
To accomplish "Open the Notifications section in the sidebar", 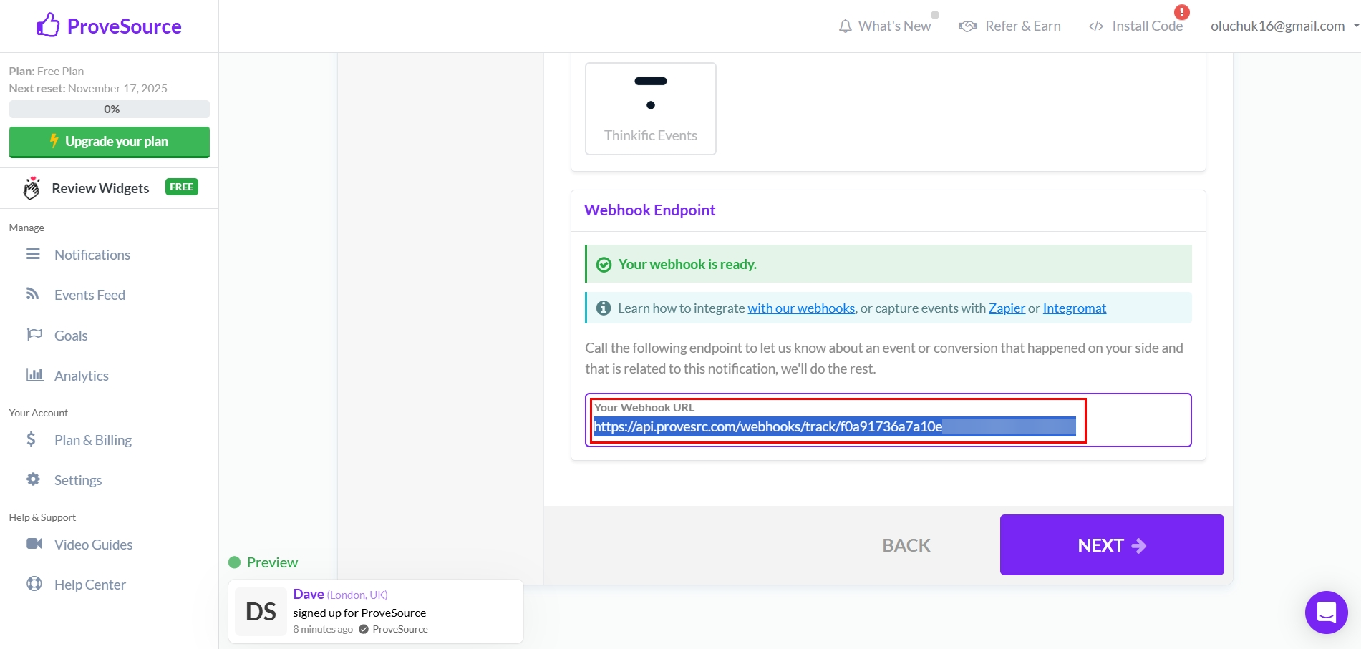I will (x=92, y=255).
